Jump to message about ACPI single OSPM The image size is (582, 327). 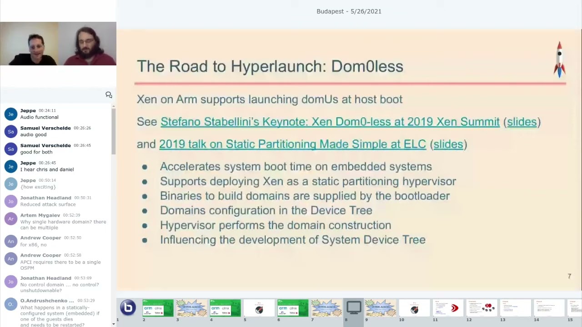(x=60, y=265)
